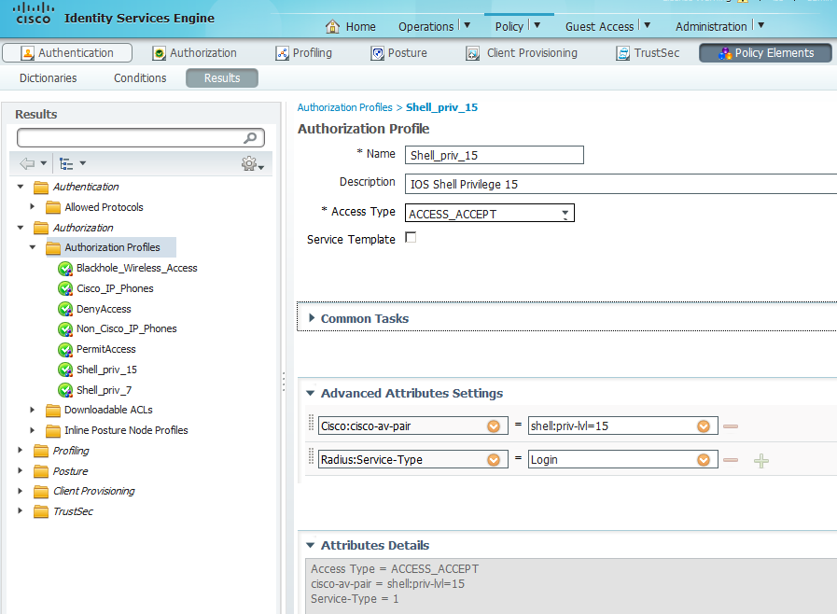Viewport: 837px width, 614px height.
Task: Open the Administration menu
Action: tap(719, 26)
